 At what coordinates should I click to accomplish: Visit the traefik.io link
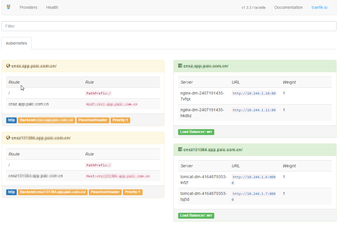point(319,7)
